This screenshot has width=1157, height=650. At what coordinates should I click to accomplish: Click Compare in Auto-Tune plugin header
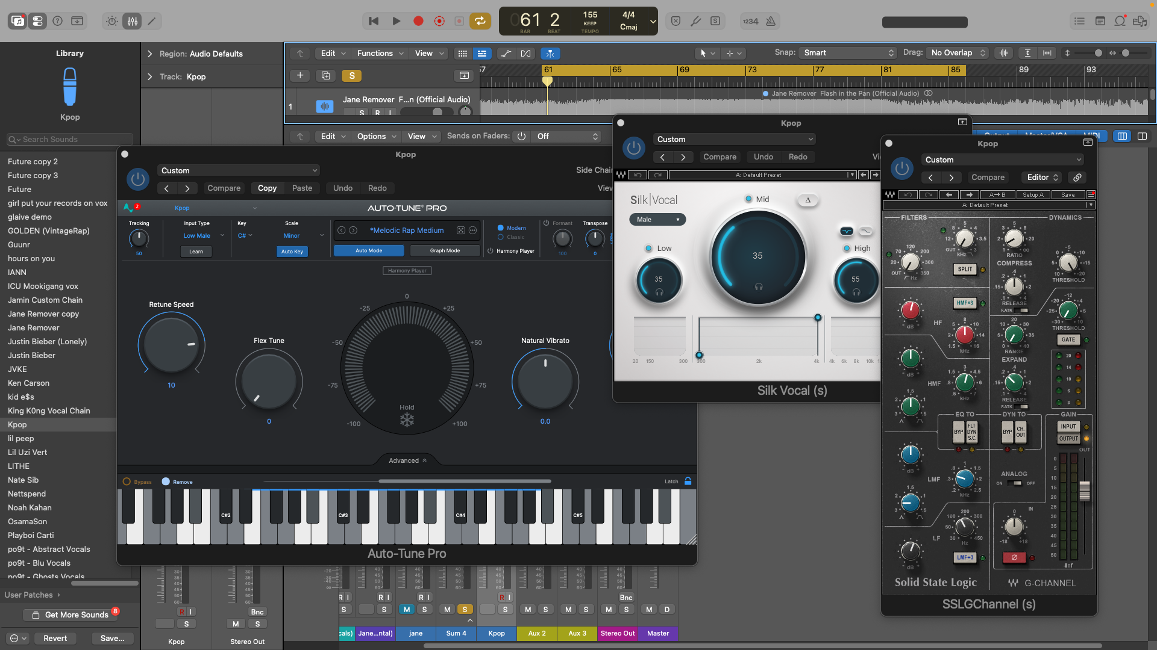(224, 188)
